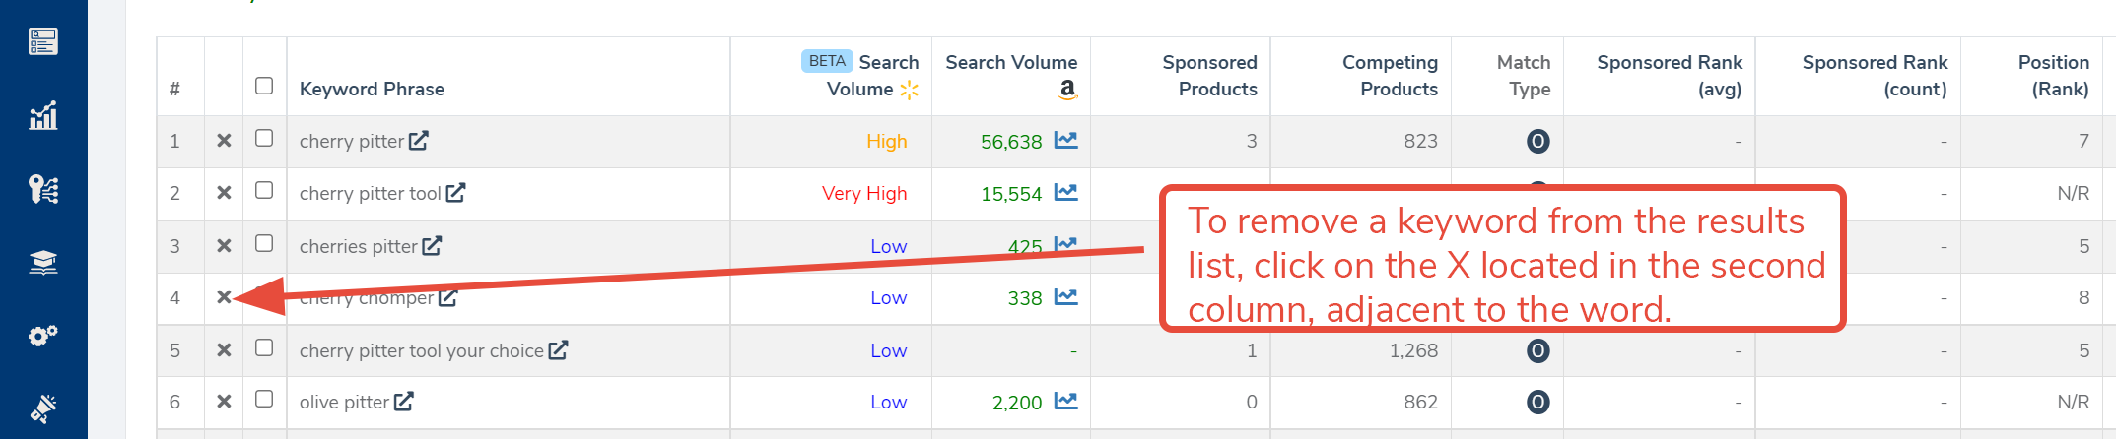Open the megaphone advertising icon in sidebar
Viewport: 2116px width, 439px height.
point(43,408)
